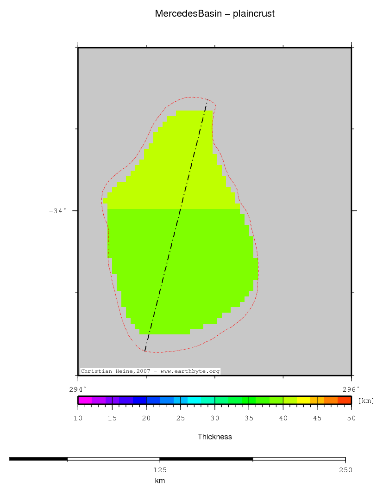Click the 250 label on the scale bar

345,470
